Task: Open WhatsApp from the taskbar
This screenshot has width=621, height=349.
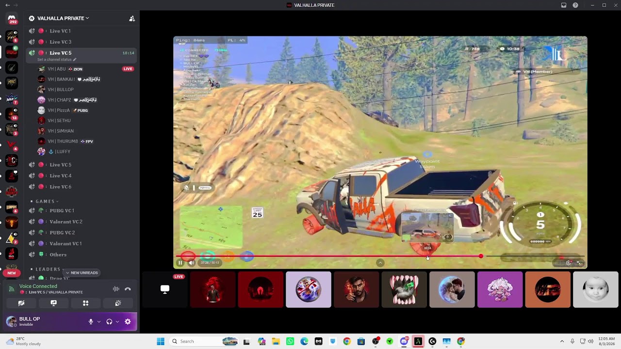Action: click(x=290, y=341)
